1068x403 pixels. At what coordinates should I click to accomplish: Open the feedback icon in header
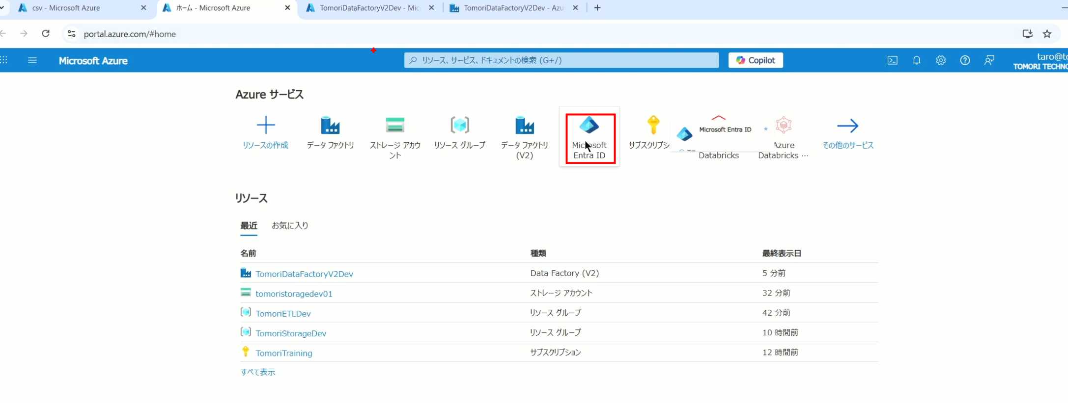[x=989, y=60]
